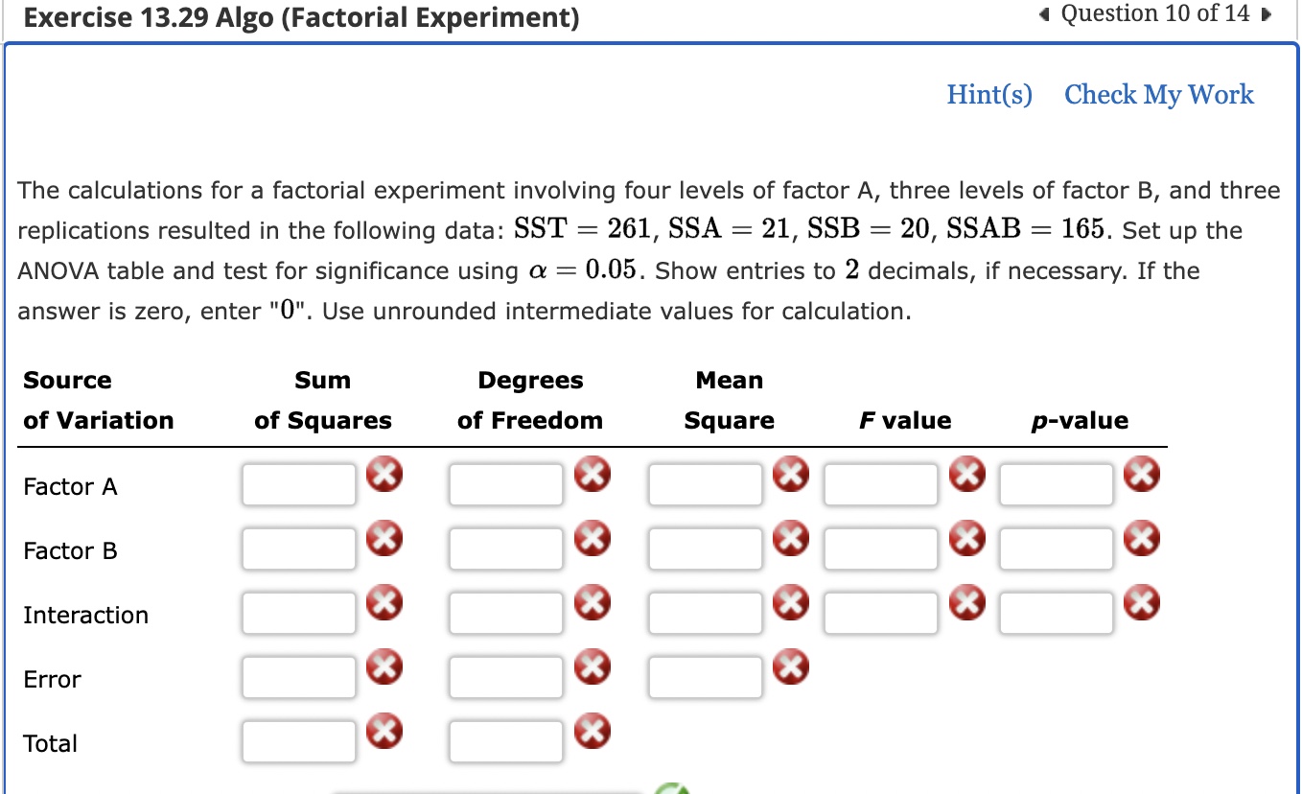Click the previous question arrow
Screen dimensions: 1302x794
pos(1045,13)
